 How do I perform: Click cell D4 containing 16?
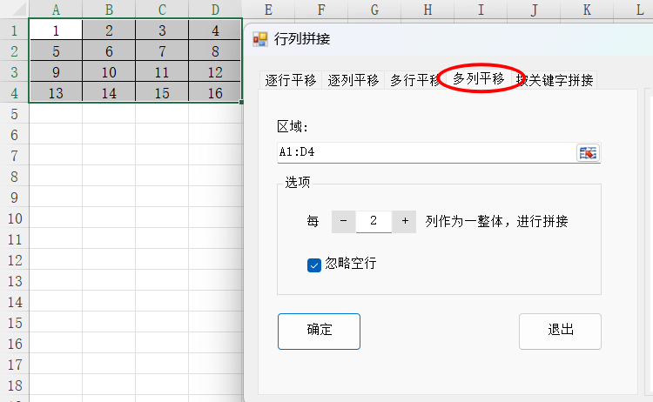(x=215, y=93)
